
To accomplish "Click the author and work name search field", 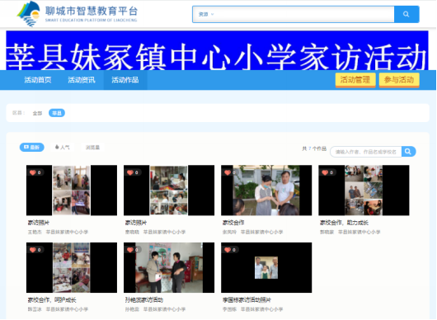I will pos(366,152).
